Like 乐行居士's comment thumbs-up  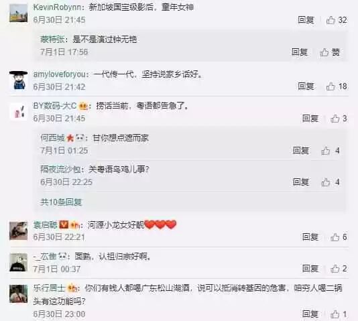(335, 314)
